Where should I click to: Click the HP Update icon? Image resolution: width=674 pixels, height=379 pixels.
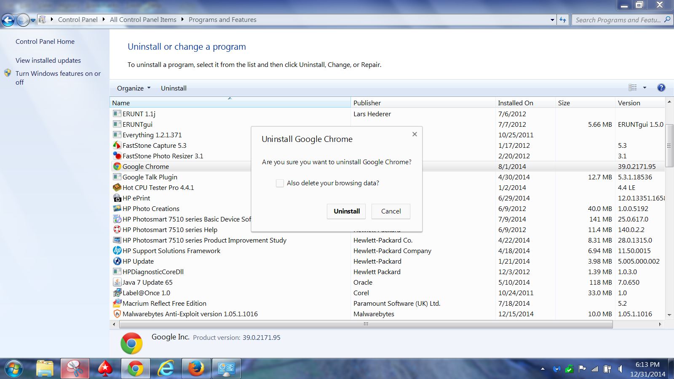117,261
